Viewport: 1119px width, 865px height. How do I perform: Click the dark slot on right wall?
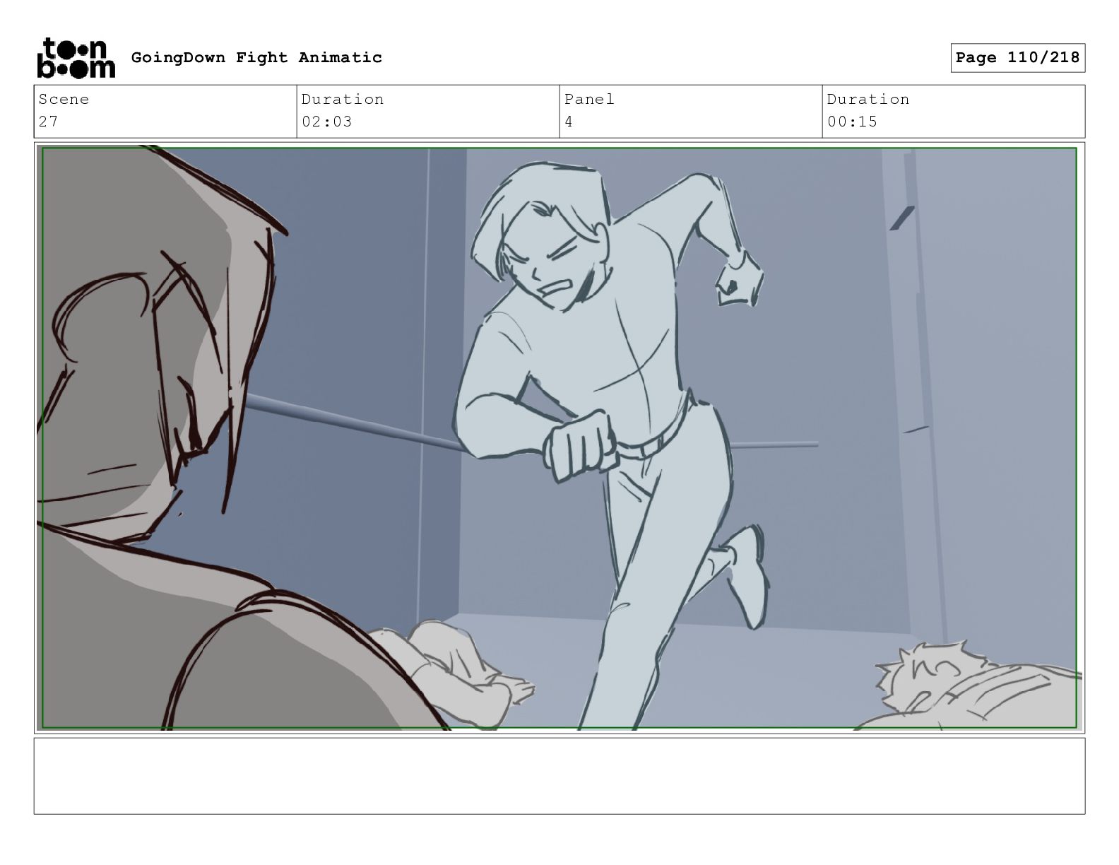(x=902, y=218)
